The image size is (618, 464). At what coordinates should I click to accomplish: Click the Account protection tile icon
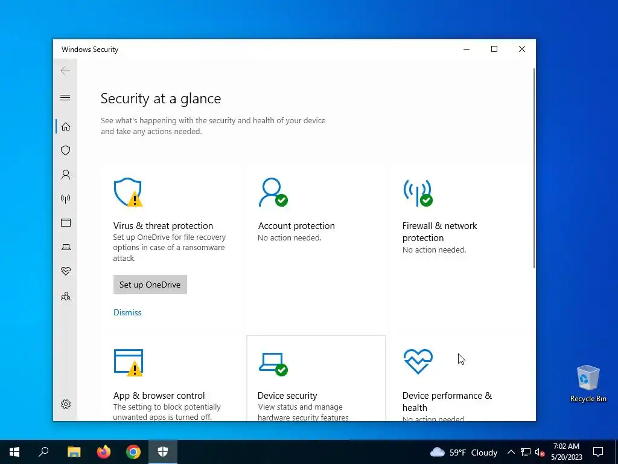pyautogui.click(x=273, y=192)
